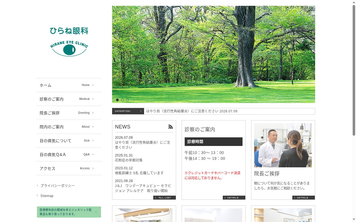Open the 院長ご挨拶 Greeting menu item
356x222 pixels.
tap(69, 113)
